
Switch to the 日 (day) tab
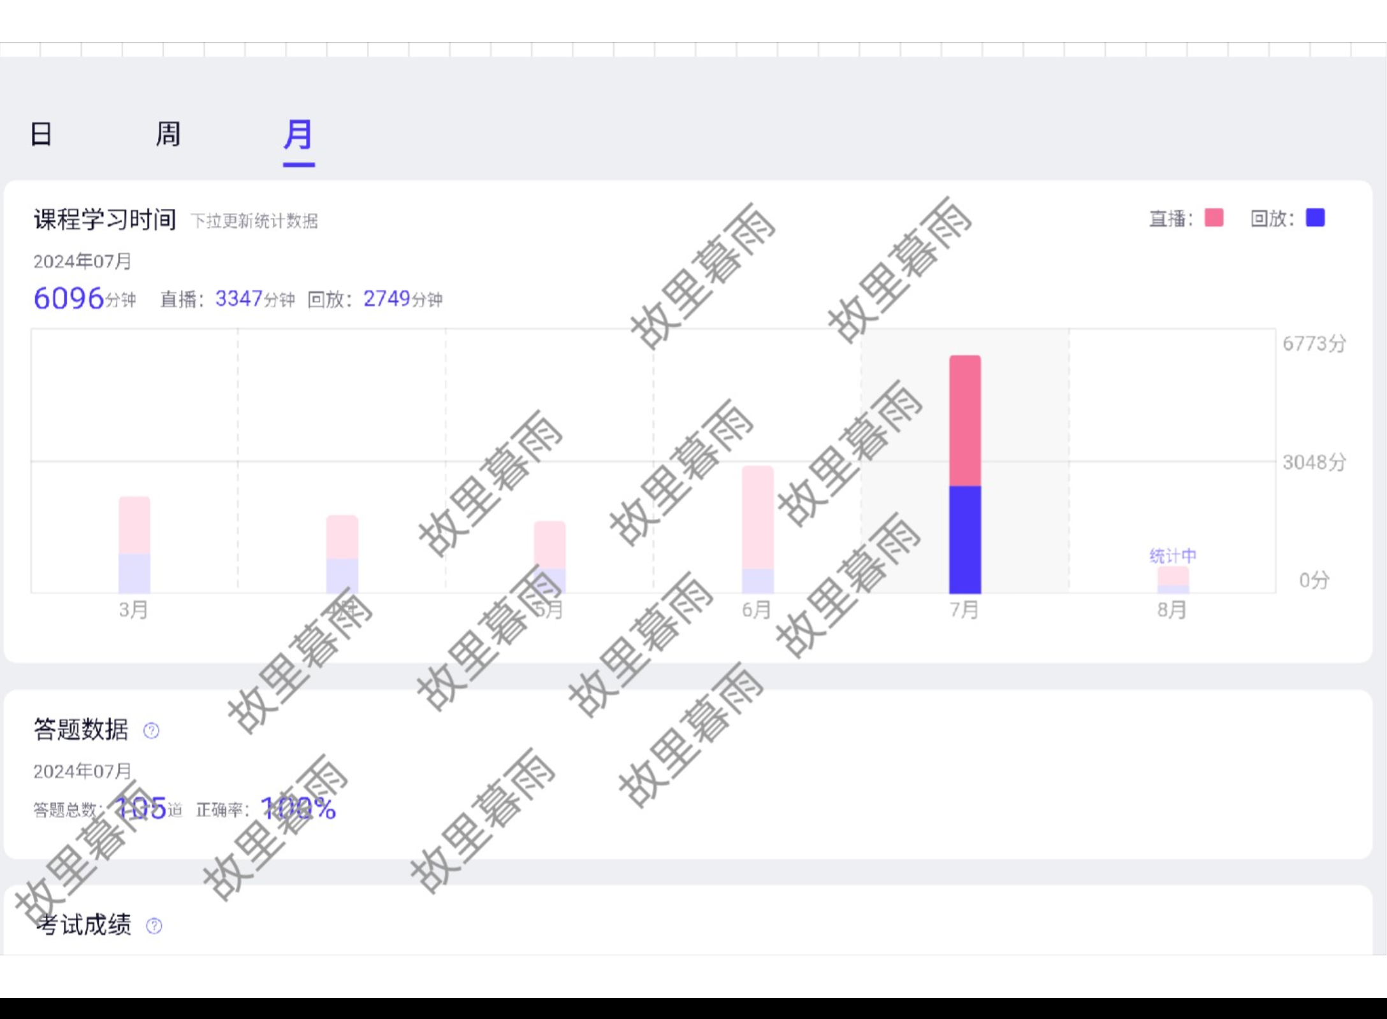41,134
